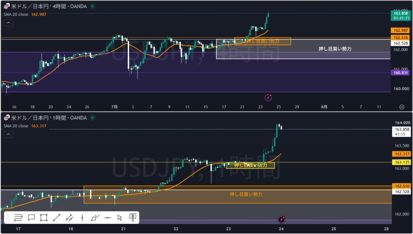Click the 163.135 yellow price label
Screen dimensions: 413x234
(x=402, y=162)
